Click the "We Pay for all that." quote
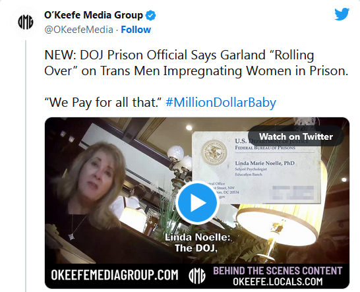Screen dimensions: 360x292 click(x=104, y=102)
